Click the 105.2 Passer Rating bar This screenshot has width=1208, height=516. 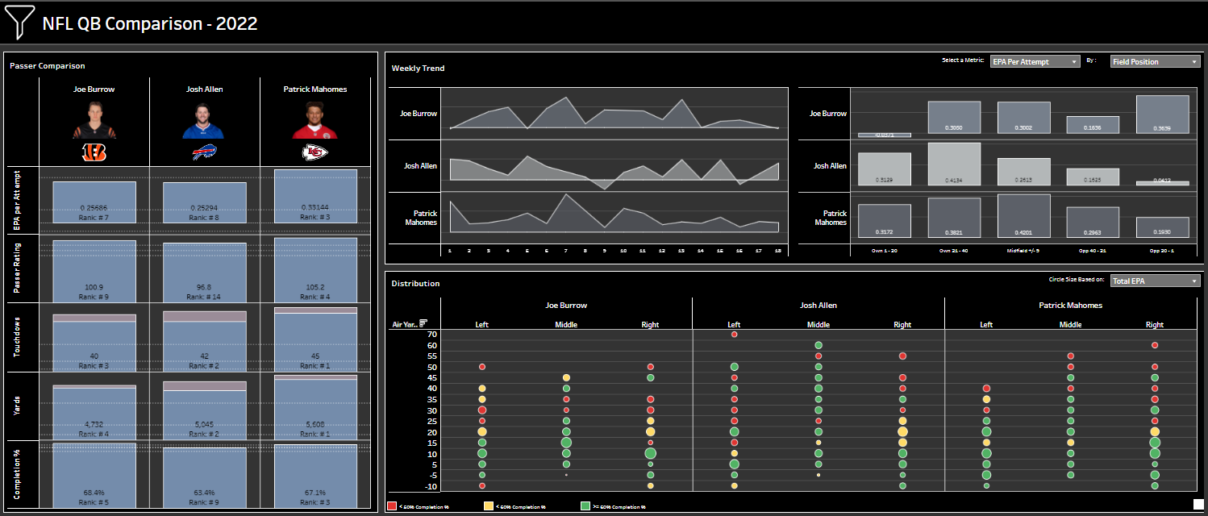pyautogui.click(x=315, y=269)
